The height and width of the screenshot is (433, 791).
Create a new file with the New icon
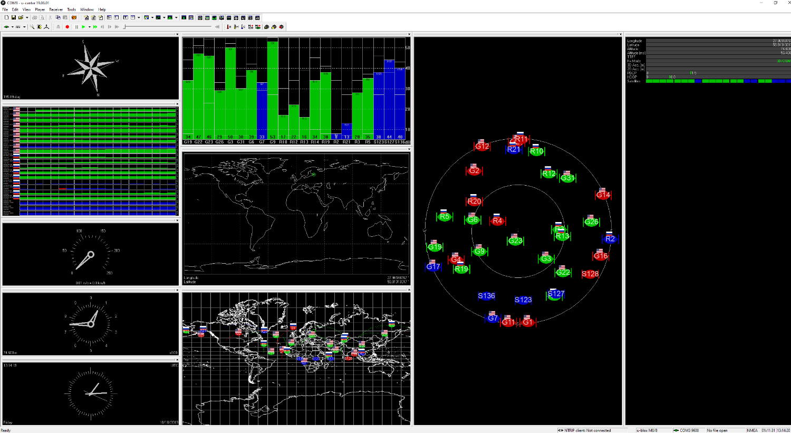tap(6, 17)
